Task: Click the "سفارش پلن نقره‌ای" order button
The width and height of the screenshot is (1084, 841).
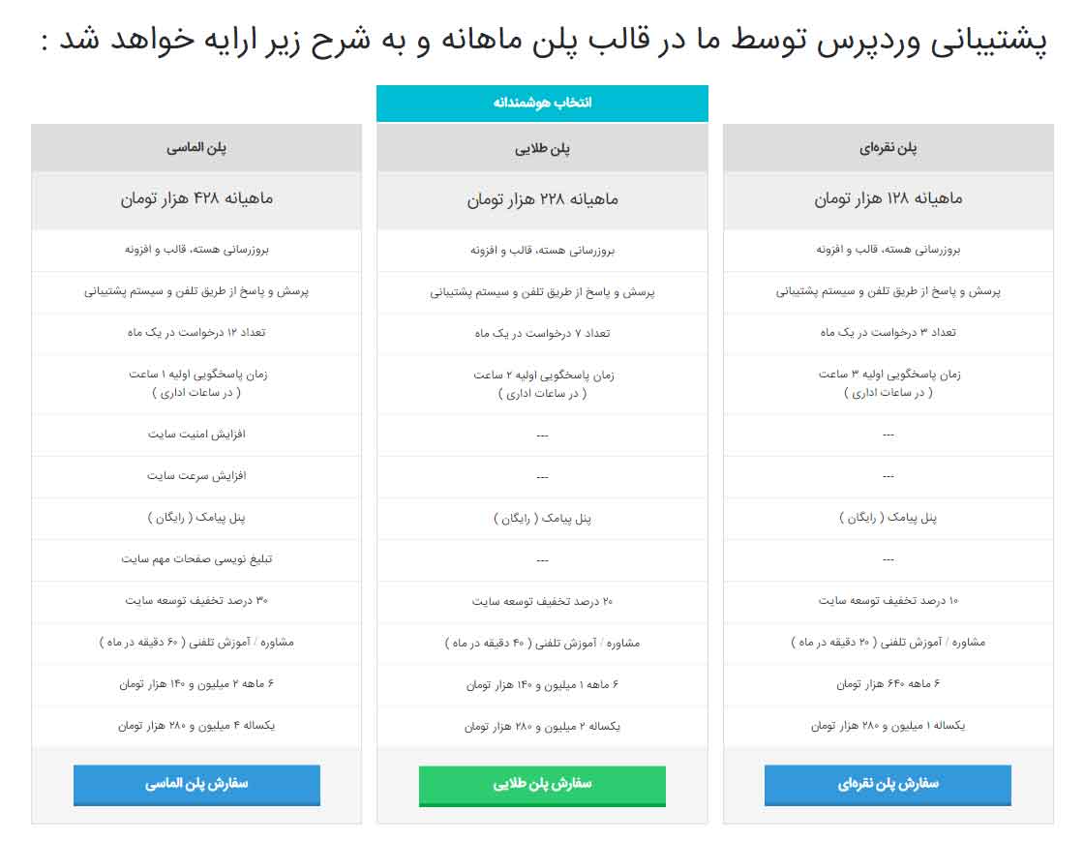Action: click(x=888, y=784)
